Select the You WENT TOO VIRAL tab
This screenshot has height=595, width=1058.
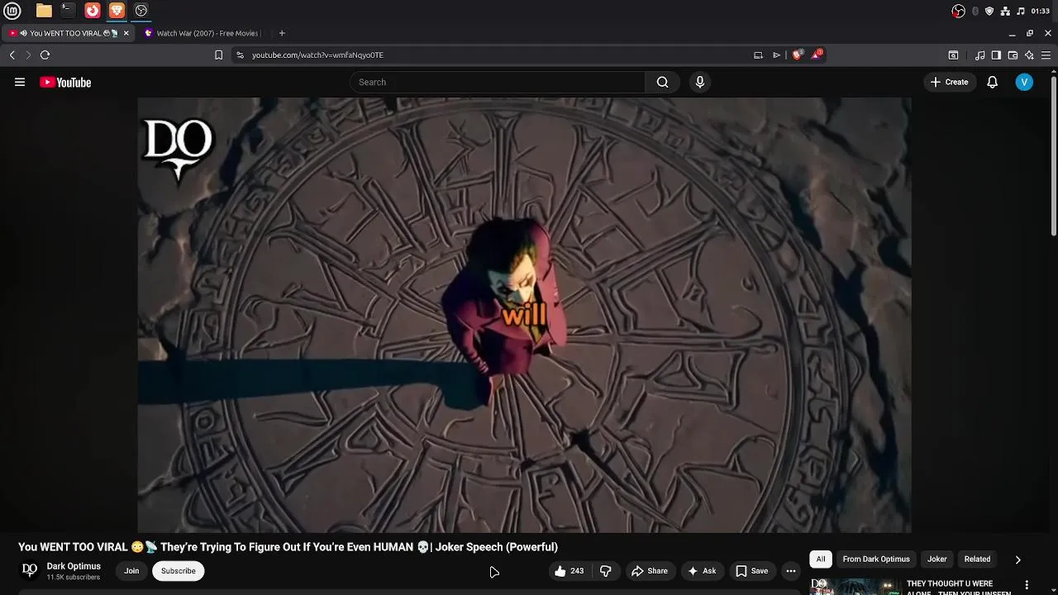[x=68, y=33]
